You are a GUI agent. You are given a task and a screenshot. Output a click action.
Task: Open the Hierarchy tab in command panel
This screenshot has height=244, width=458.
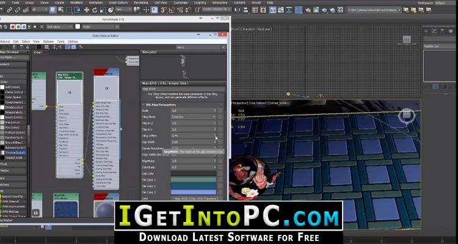coord(442,31)
